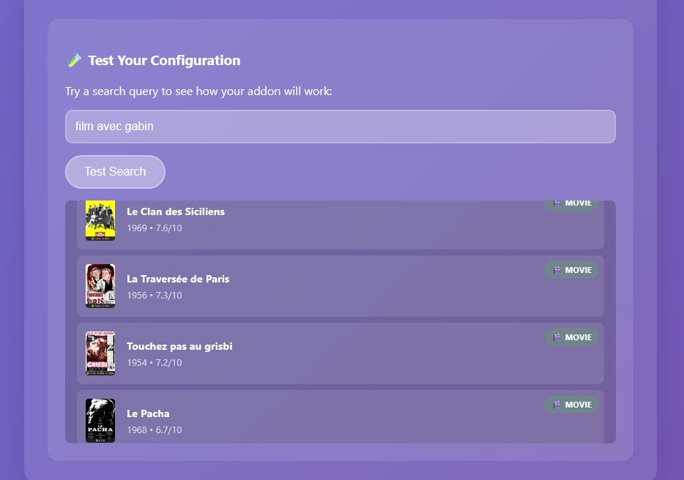Click the Touchez pas au grisbi title
This screenshot has width=684, height=480.
pos(179,346)
